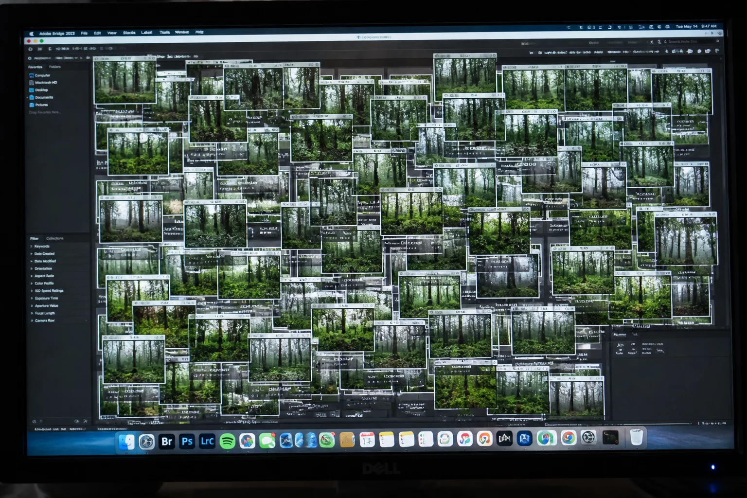Switch to the Folders tab
Image resolution: width=747 pixels, height=498 pixels.
[x=55, y=67]
